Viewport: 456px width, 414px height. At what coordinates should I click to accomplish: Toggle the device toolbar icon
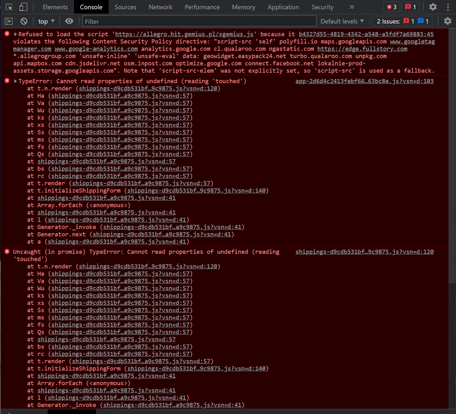pos(23,7)
